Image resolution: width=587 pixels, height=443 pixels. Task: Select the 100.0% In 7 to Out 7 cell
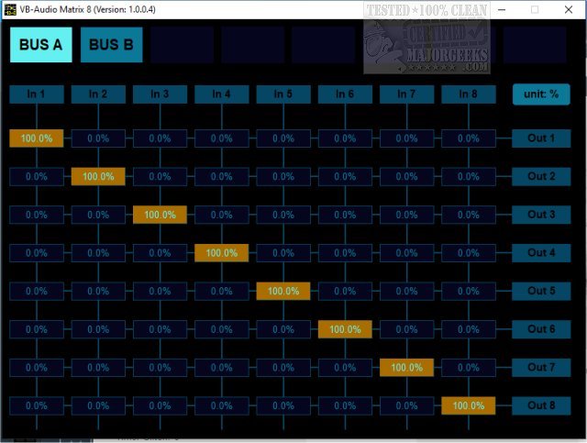[x=406, y=368]
